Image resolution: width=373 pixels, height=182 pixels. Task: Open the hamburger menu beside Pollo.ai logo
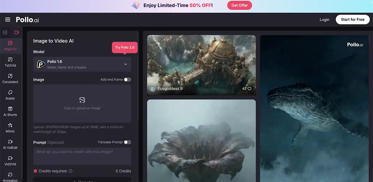click(8, 20)
